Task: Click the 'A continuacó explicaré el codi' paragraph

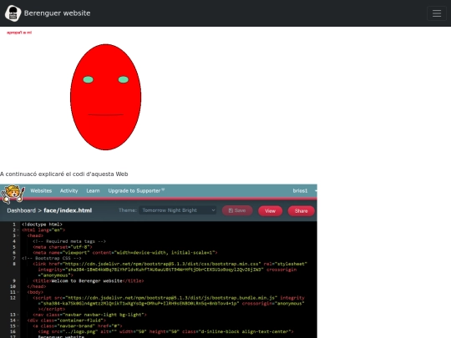Action: click(63, 174)
